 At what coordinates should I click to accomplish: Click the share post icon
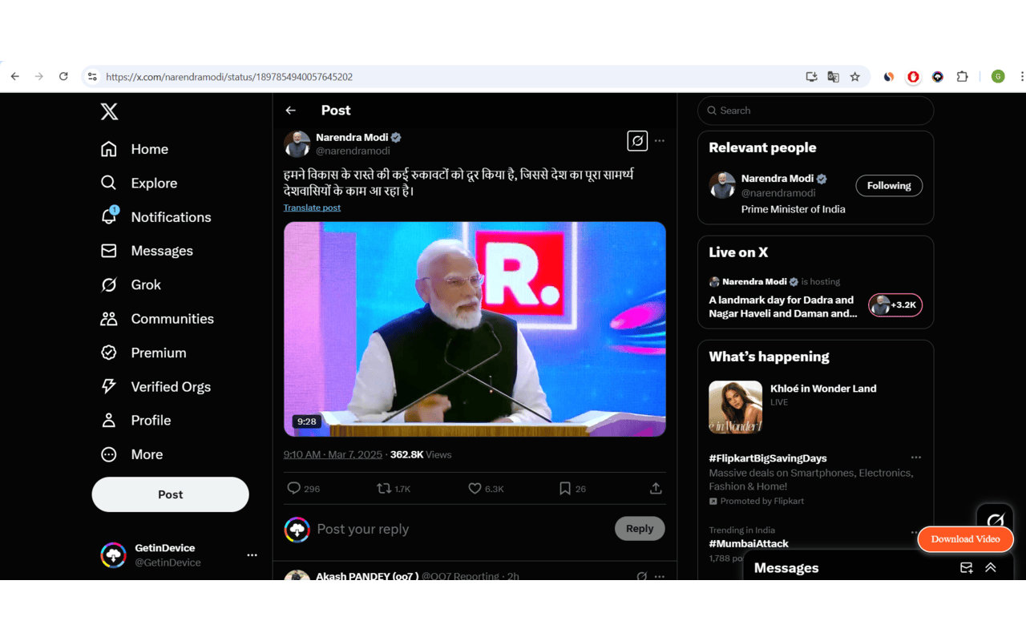coord(656,488)
